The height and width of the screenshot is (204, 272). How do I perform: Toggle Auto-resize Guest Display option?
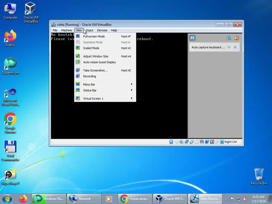coord(105,62)
